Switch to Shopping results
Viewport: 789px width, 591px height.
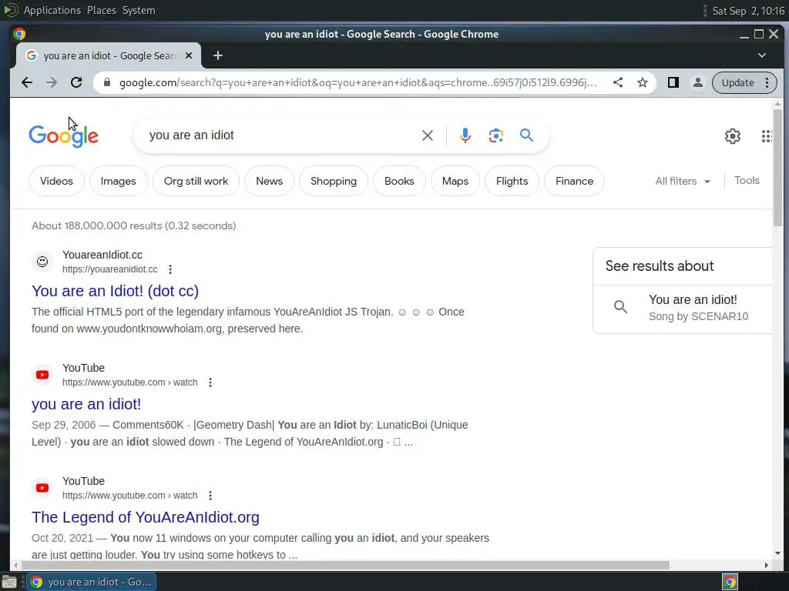coord(334,181)
